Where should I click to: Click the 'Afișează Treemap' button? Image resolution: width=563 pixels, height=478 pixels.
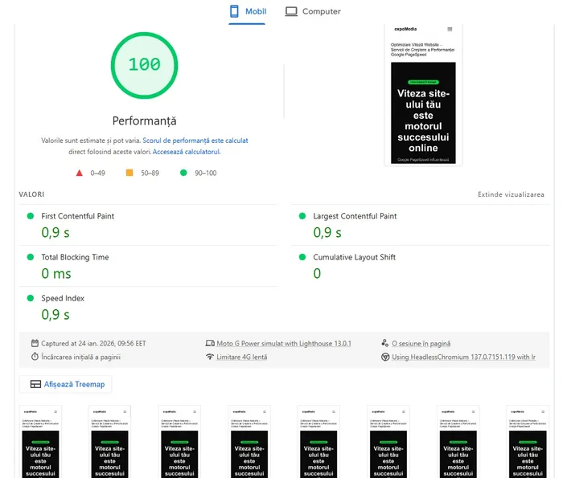click(x=65, y=384)
